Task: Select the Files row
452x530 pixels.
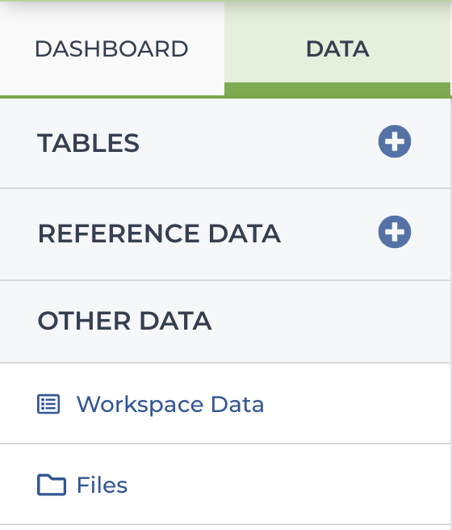Action: click(225, 485)
